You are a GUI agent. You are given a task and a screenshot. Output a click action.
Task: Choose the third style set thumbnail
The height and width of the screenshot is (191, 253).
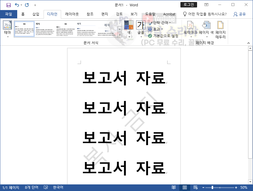tap(66, 29)
